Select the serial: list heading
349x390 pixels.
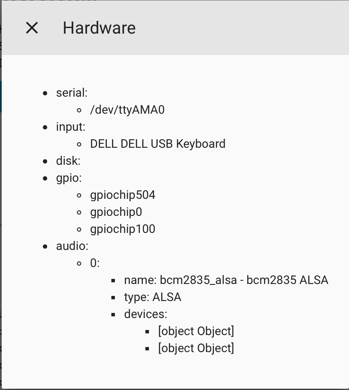(72, 93)
